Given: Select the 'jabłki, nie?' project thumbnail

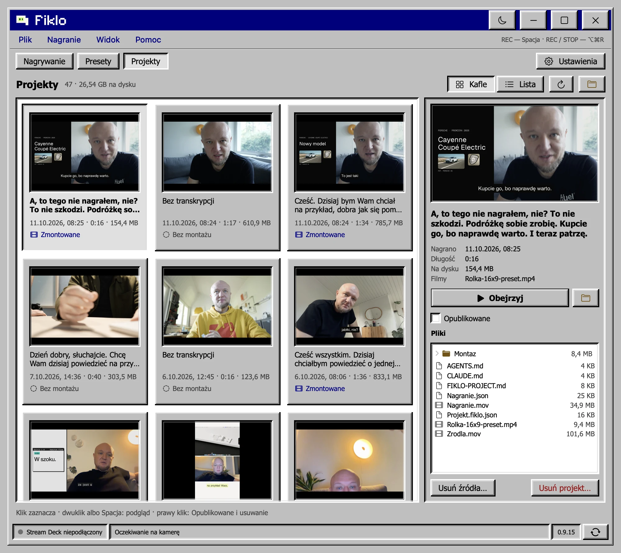Looking at the screenshot, I should pos(350,306).
